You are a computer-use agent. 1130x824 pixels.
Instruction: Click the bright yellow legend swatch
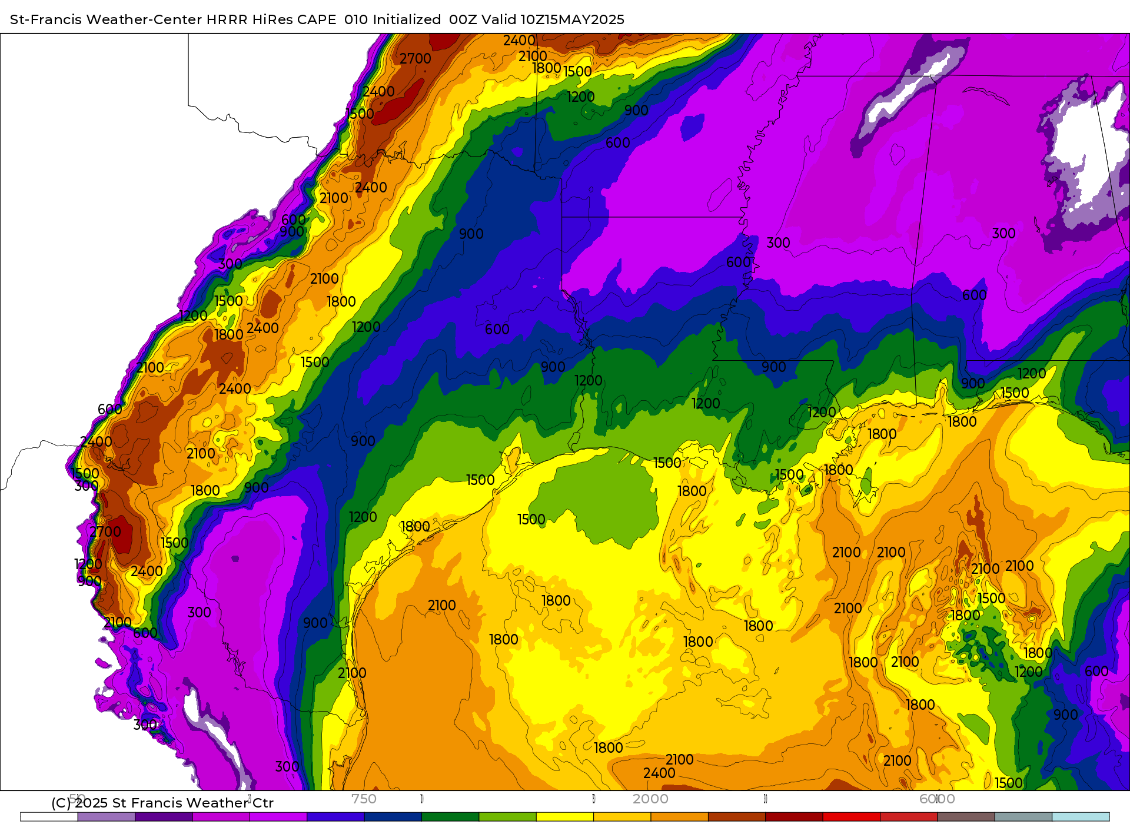point(565,817)
